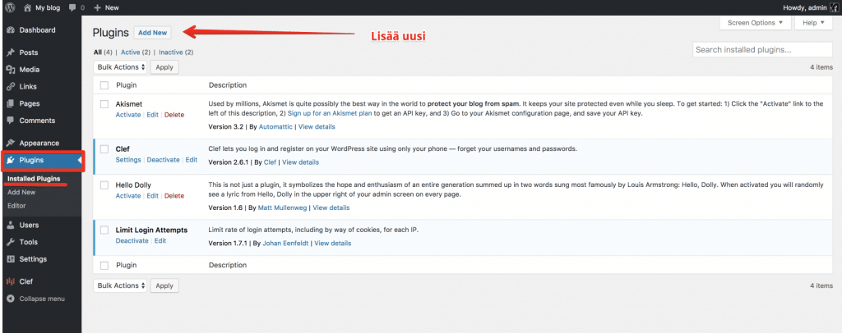Viewport: 842px width, 333px height.
Task: Delete the Akismet plugin
Action: point(174,115)
